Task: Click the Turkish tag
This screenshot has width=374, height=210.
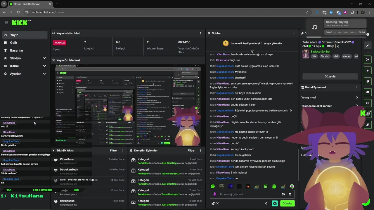Action: tap(325, 56)
